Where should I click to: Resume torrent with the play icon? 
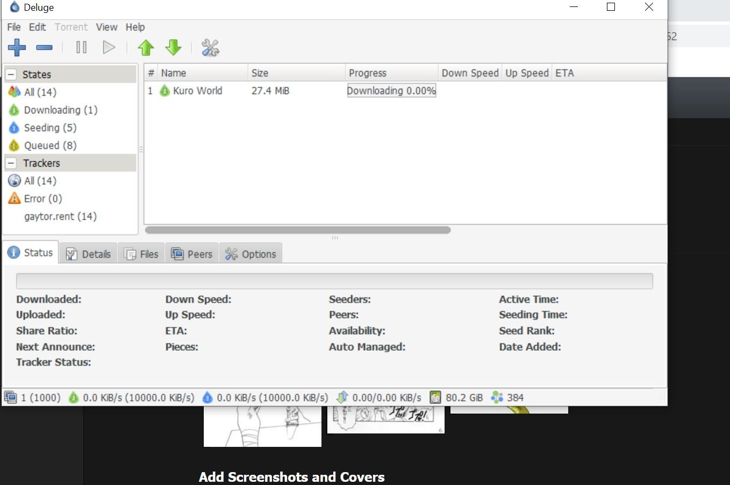109,48
